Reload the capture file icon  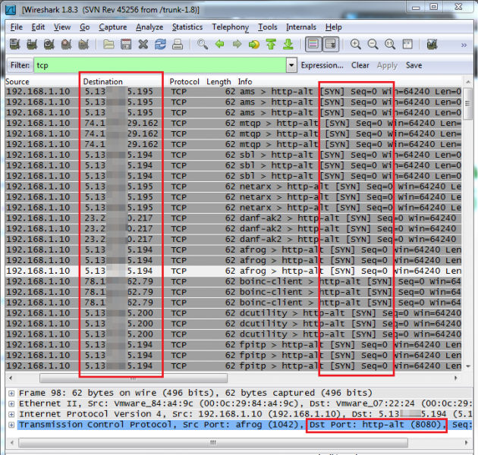point(160,45)
